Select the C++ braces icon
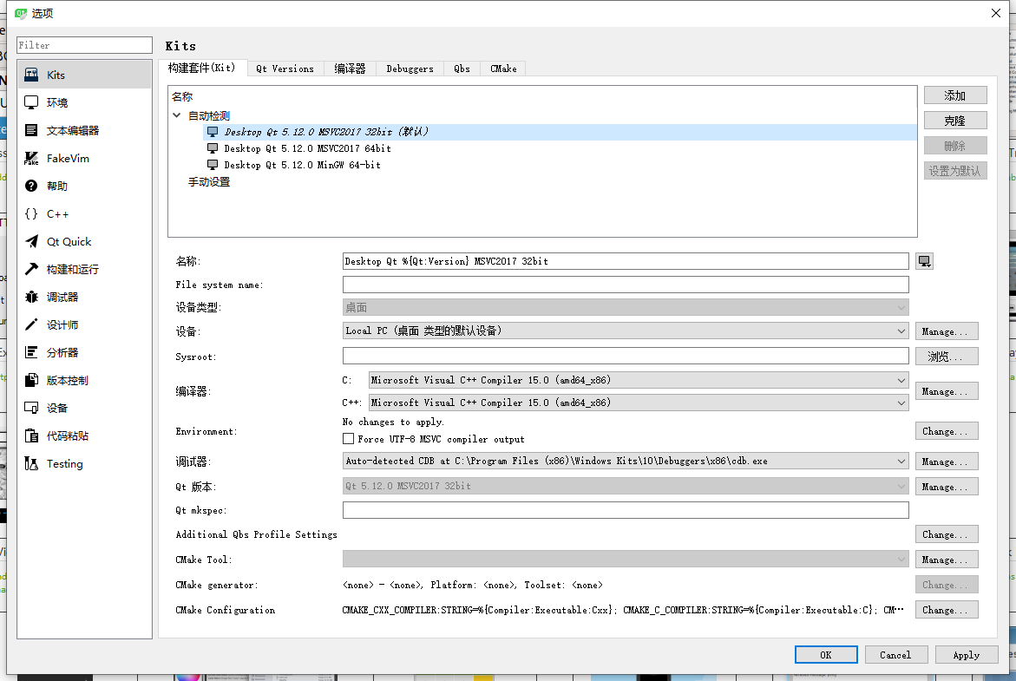 31,213
